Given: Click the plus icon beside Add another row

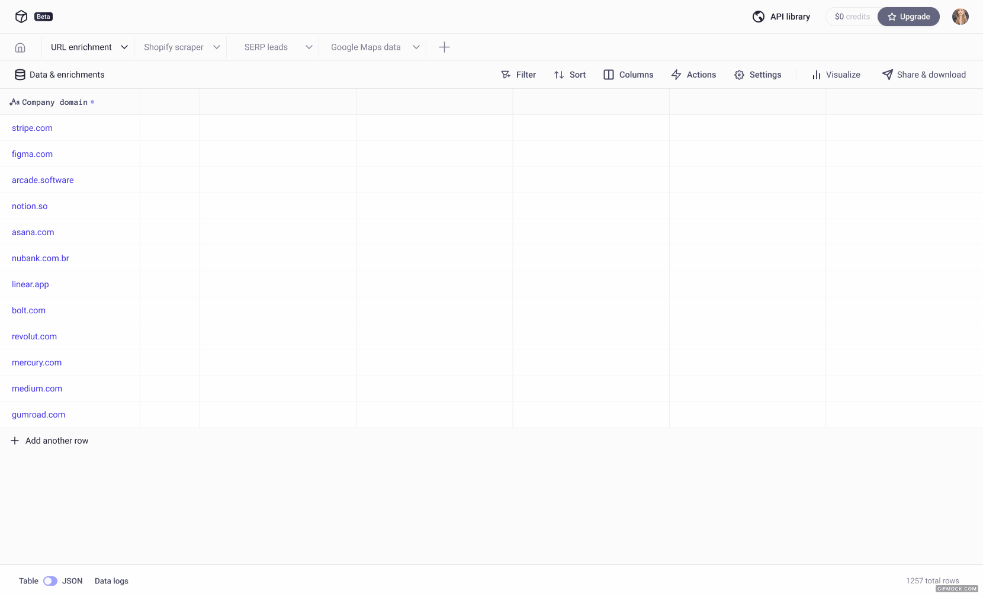Looking at the screenshot, I should (x=15, y=441).
